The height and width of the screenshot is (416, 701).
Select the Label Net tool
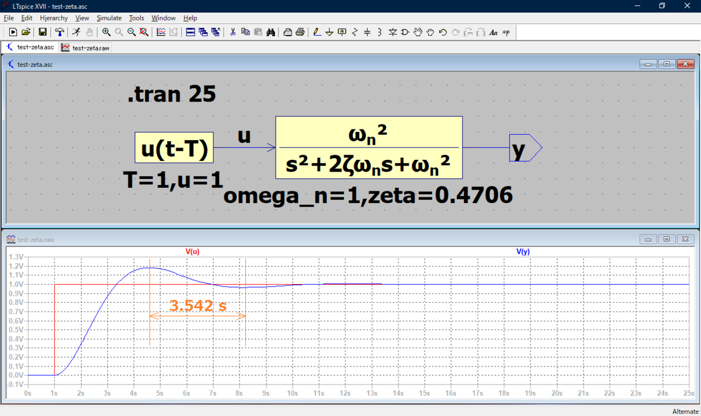tap(342, 32)
